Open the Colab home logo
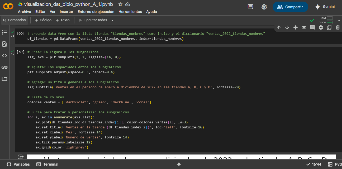This screenshot has height=169, width=342. 8,7
